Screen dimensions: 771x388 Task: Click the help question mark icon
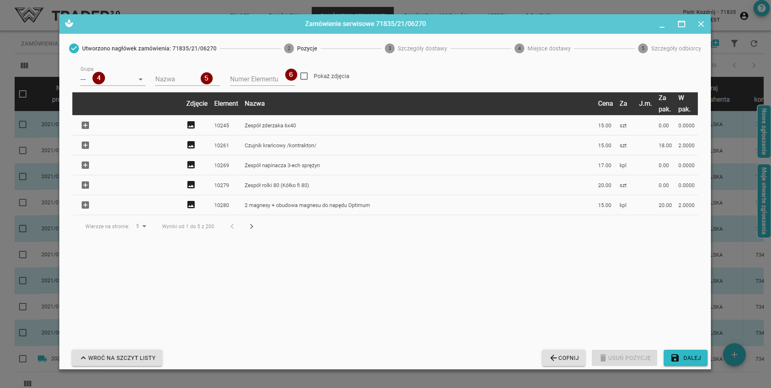tap(761, 8)
